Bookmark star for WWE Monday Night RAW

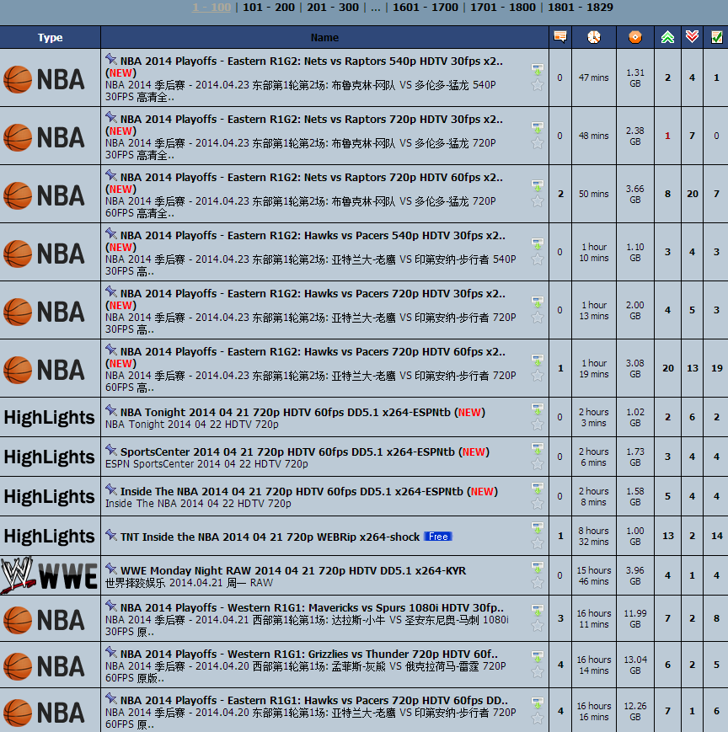(x=538, y=583)
